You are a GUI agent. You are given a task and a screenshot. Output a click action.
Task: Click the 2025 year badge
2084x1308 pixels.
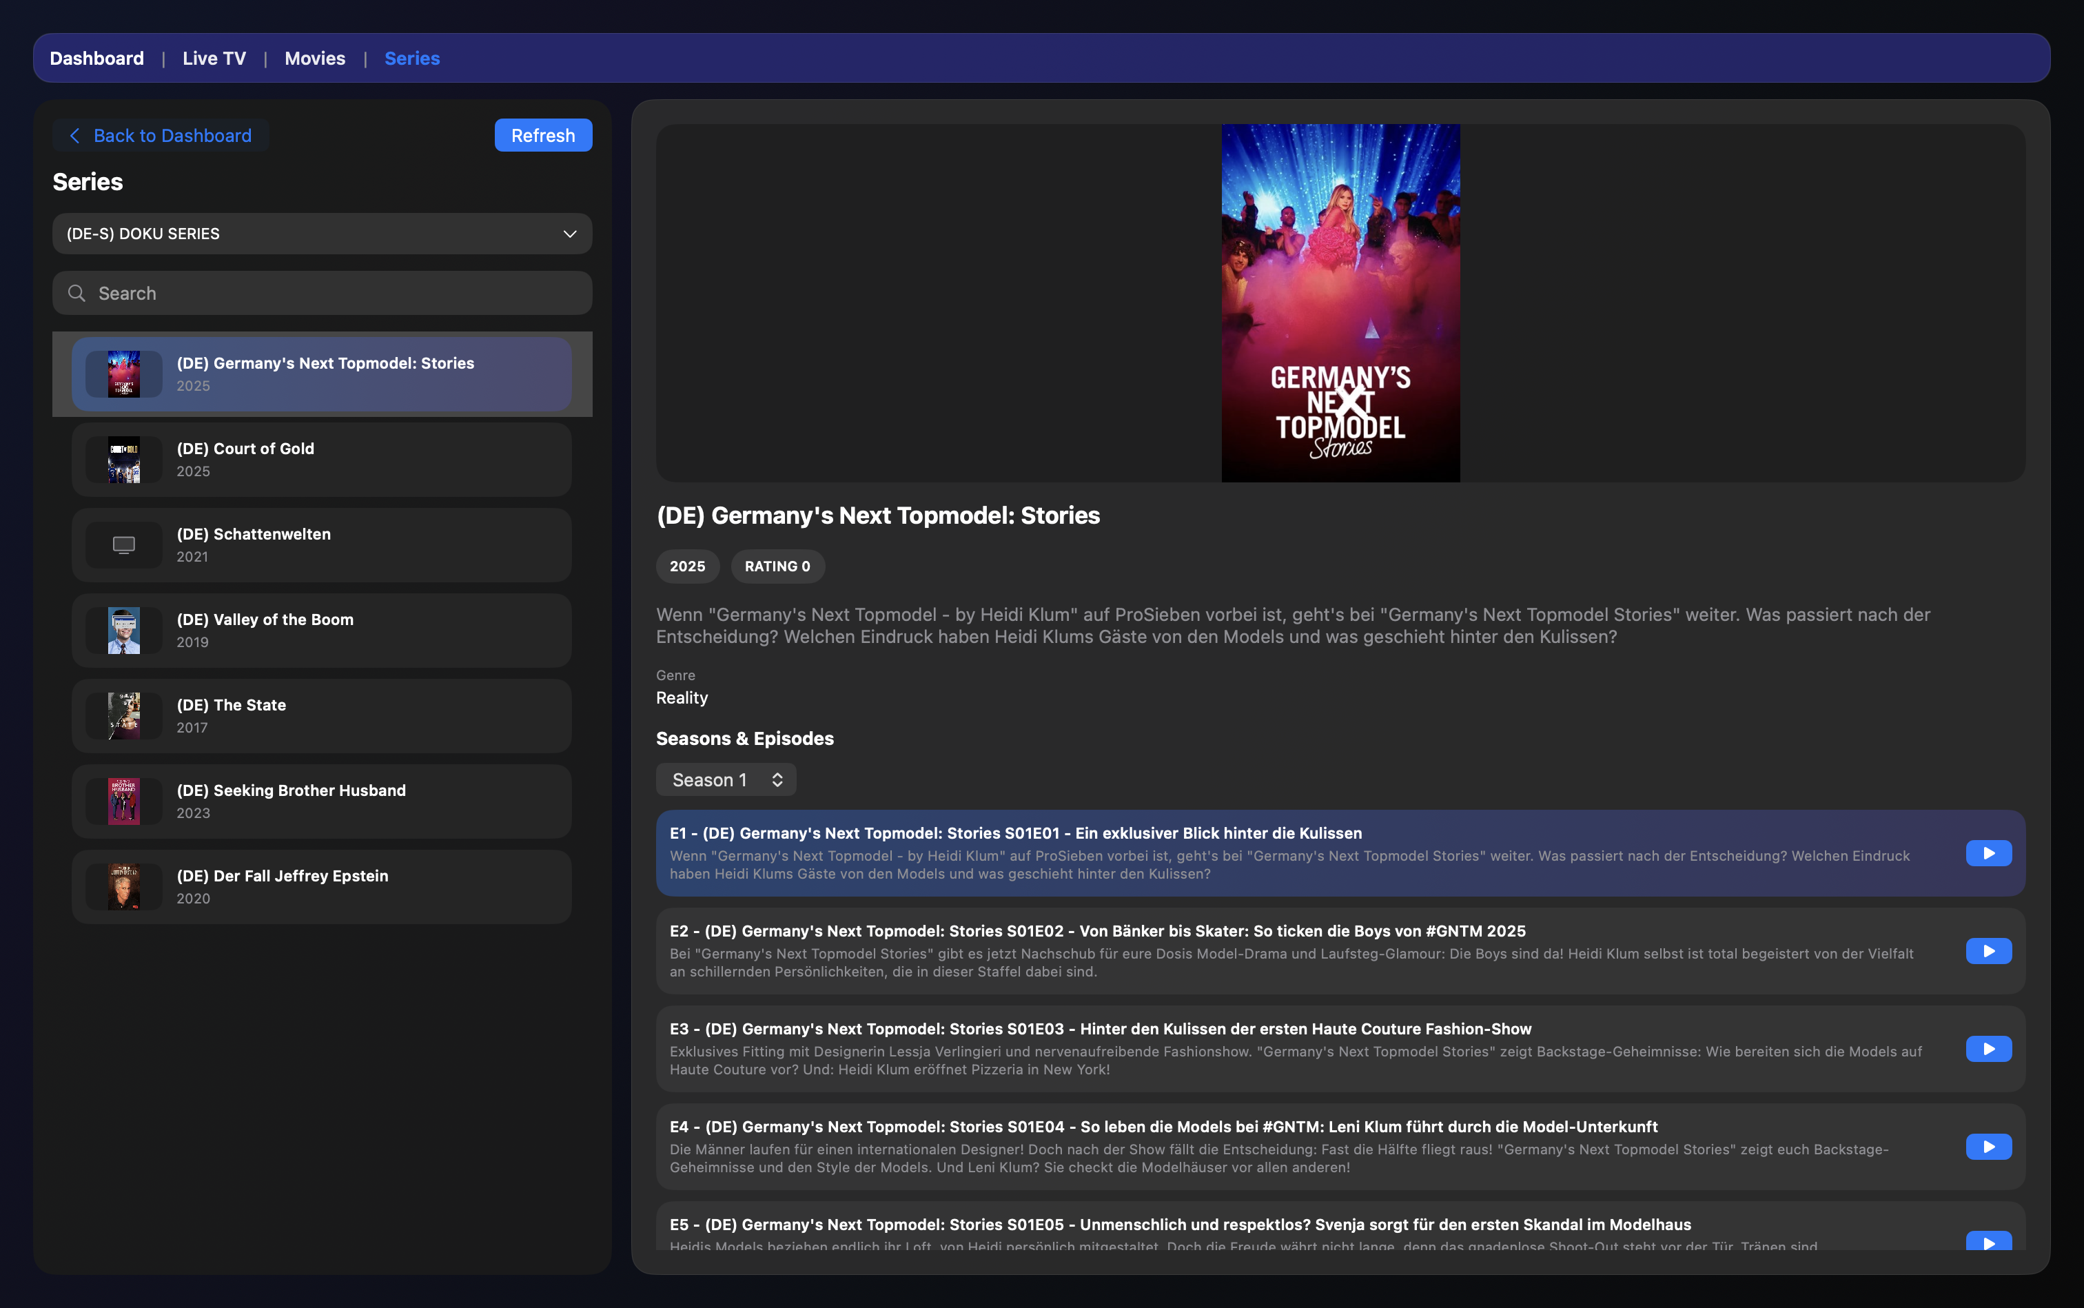688,566
